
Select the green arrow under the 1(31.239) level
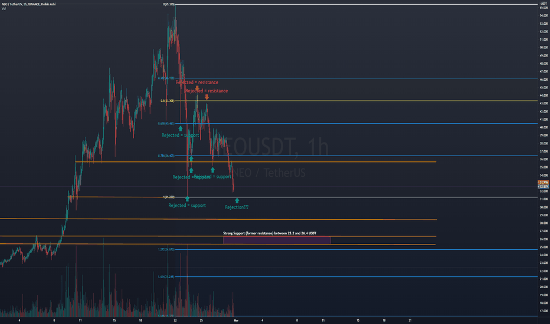point(187,199)
